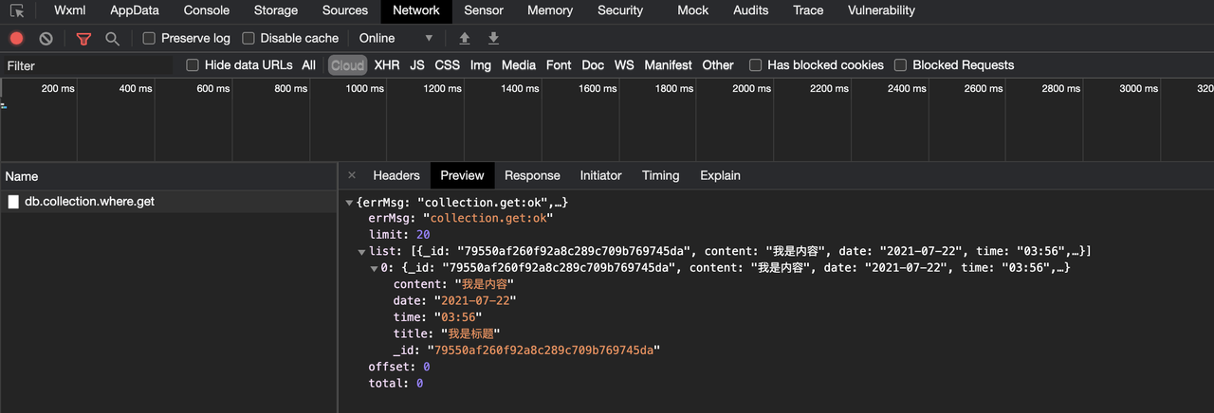Switch to the Console tab
The height and width of the screenshot is (413, 1214).
coord(206,11)
